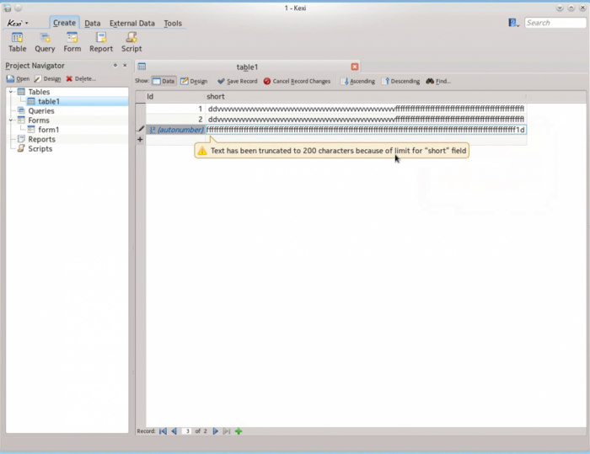Viewport: 590px width, 454px height.
Task: Create a new Report
Action: (x=101, y=41)
